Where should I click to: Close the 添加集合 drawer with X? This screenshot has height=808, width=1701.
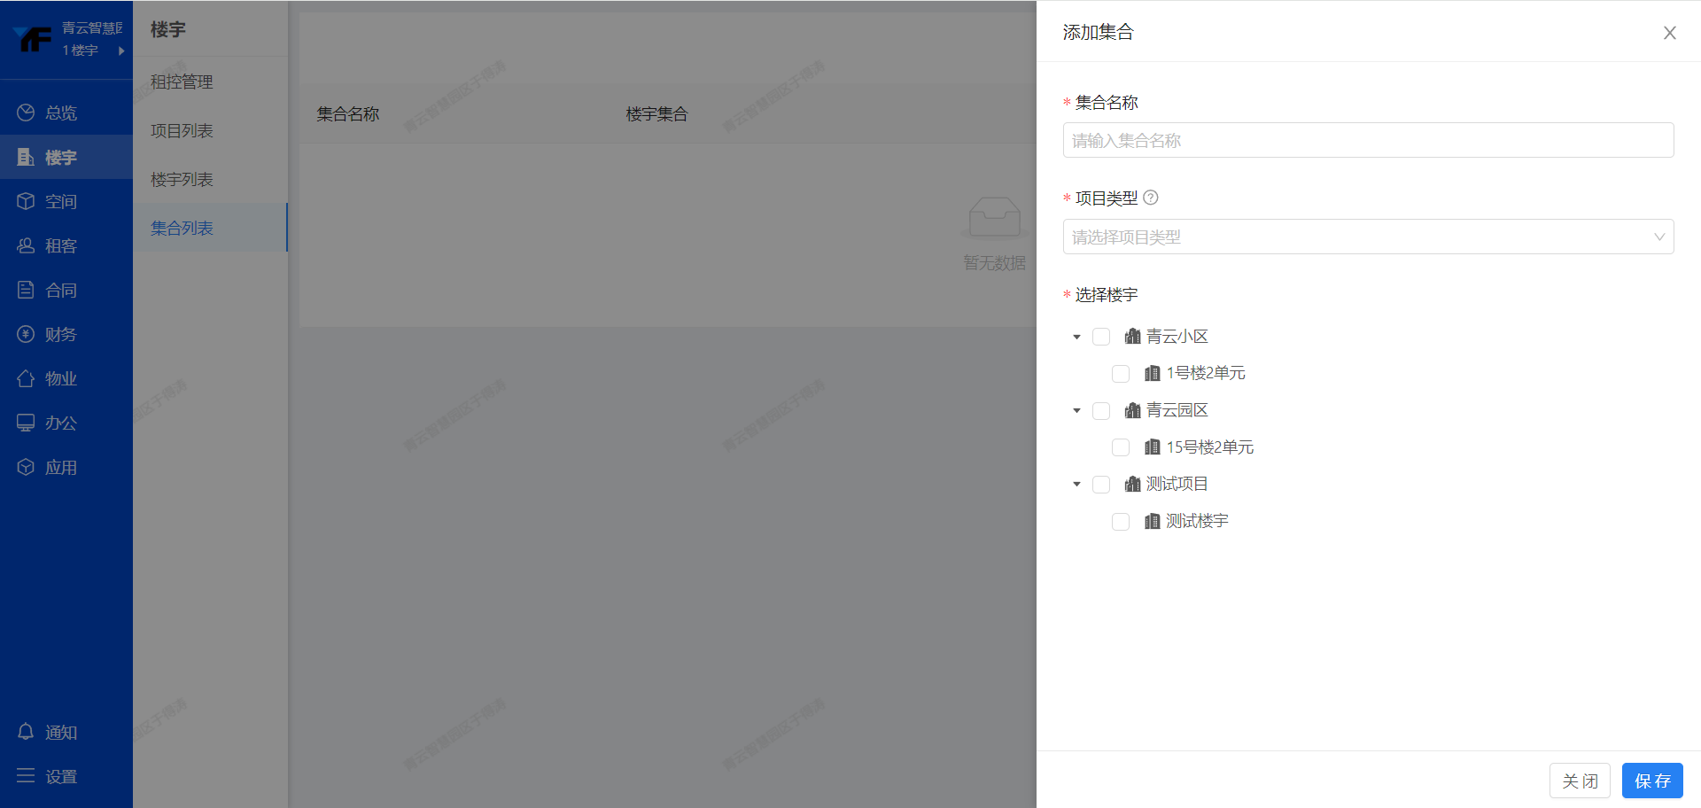pyautogui.click(x=1669, y=33)
